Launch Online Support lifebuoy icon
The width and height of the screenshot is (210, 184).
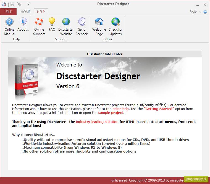click(x=39, y=22)
